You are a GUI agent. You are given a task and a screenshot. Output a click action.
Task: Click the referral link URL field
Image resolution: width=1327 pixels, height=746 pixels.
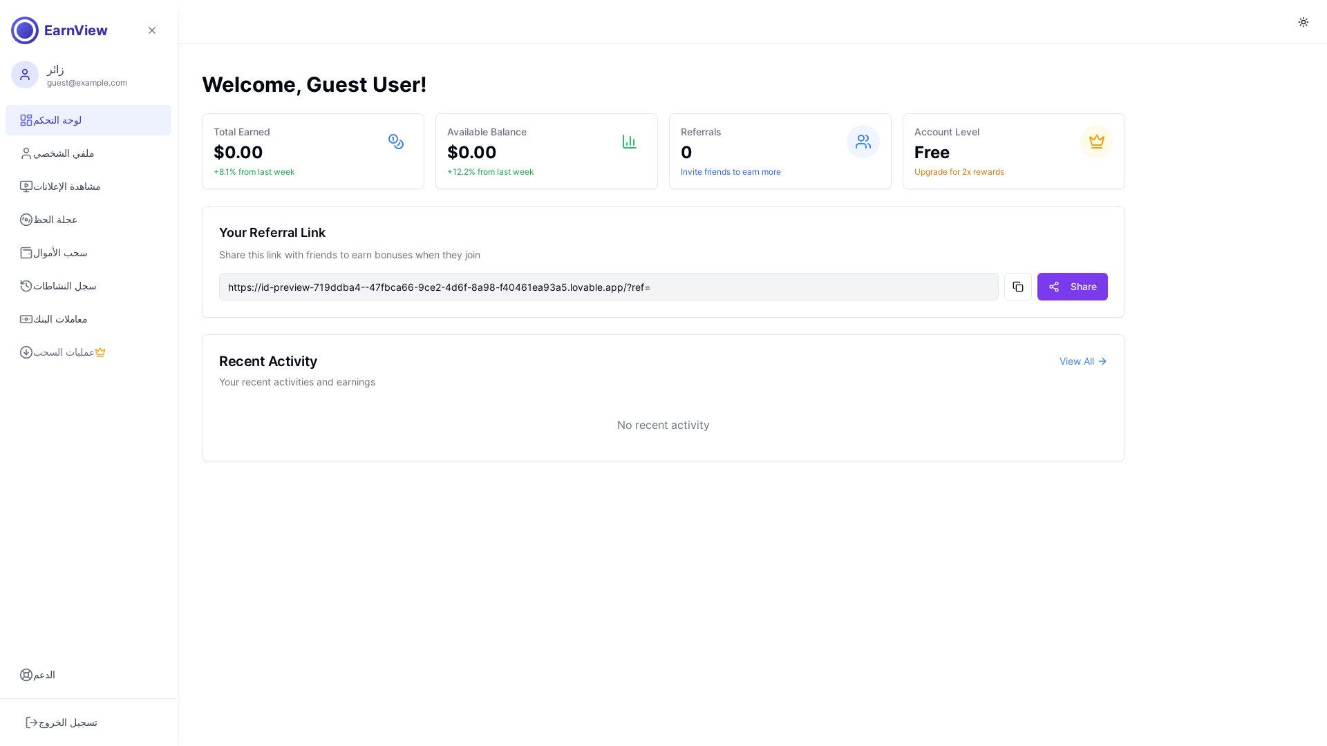[x=609, y=287]
